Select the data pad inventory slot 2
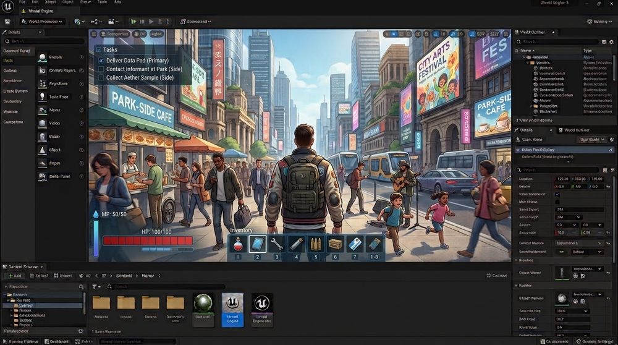618x345 pixels. (x=257, y=244)
